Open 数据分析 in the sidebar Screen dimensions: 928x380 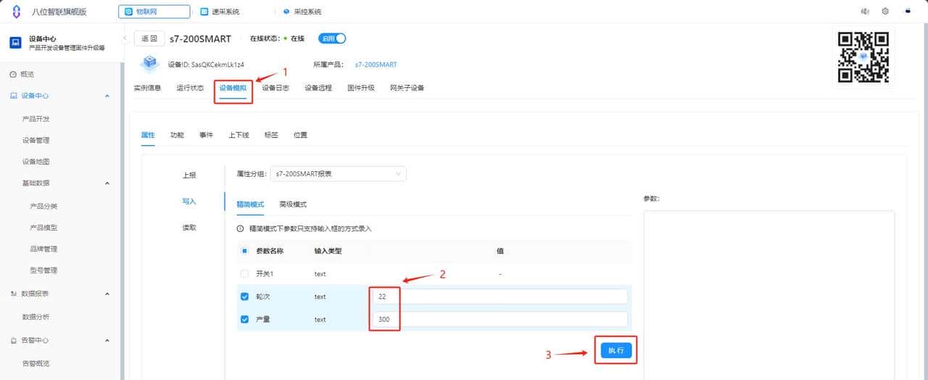36,317
